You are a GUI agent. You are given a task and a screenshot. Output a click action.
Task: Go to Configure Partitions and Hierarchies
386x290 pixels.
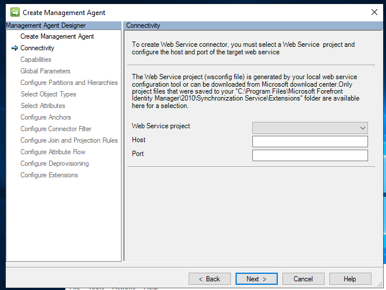point(69,83)
